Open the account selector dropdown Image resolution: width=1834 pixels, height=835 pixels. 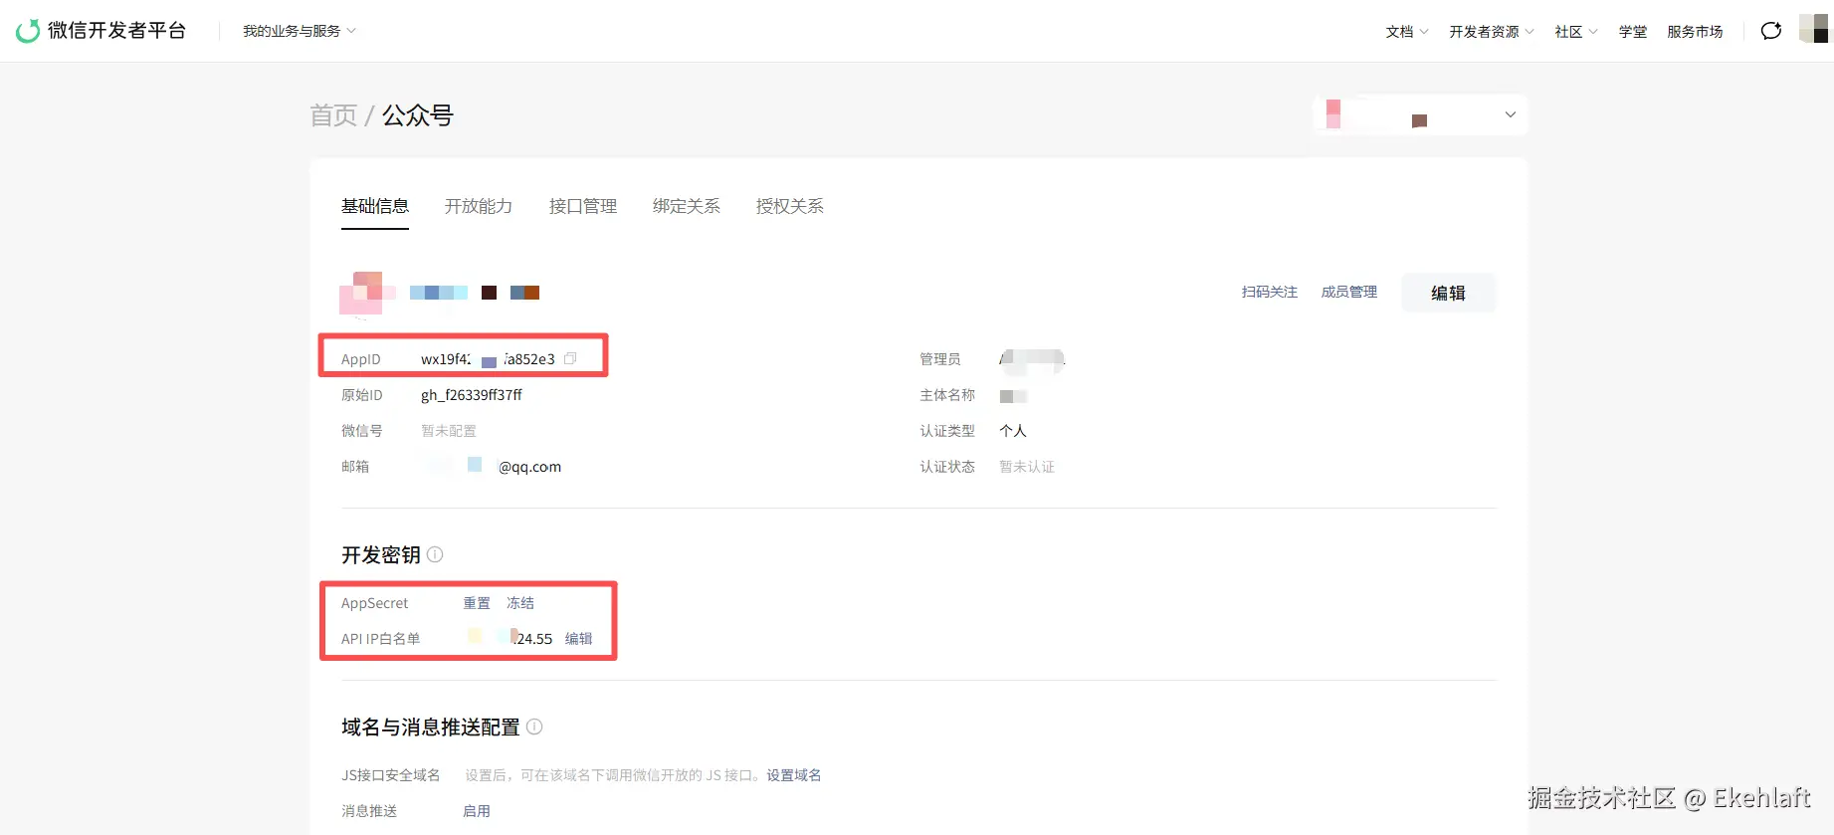(x=1421, y=115)
